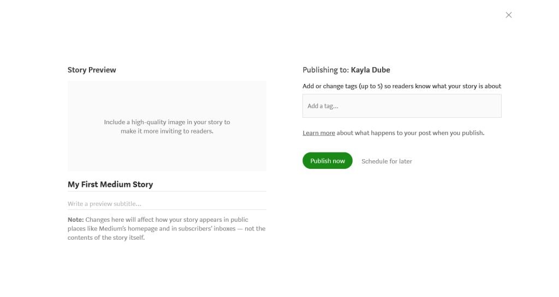Click the text about what happens when you publish
This screenshot has width=559, height=297.
(411, 133)
